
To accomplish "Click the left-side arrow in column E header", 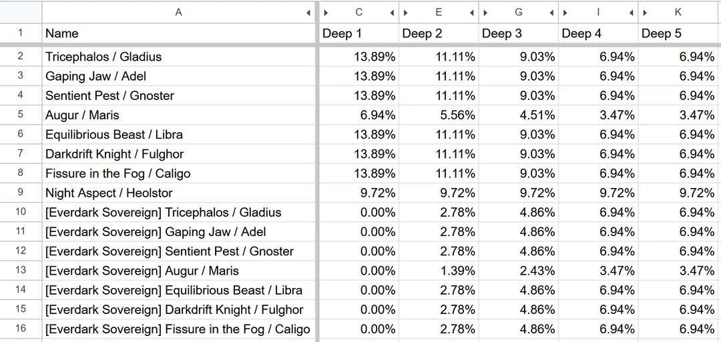I will tap(406, 13).
